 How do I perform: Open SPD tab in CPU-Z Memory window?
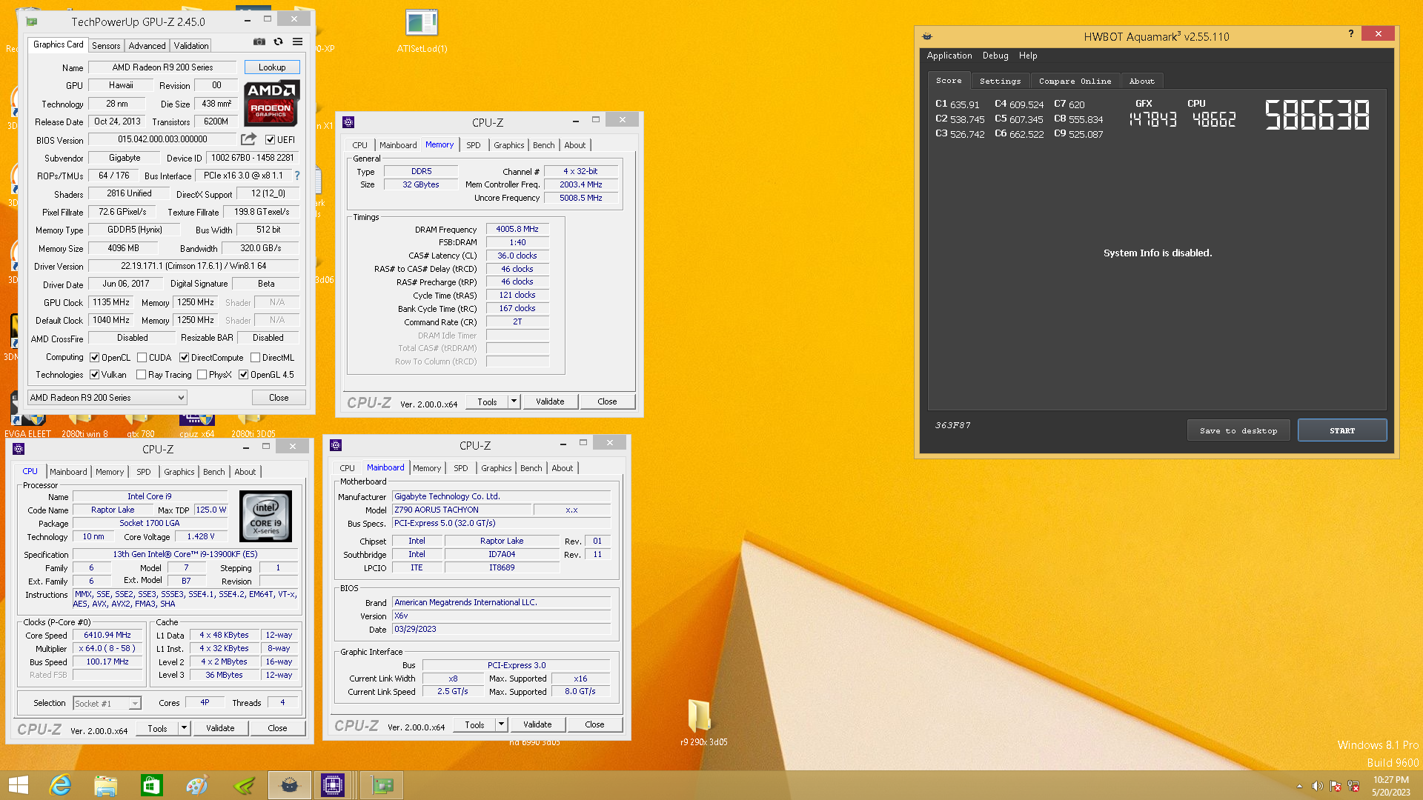[474, 145]
